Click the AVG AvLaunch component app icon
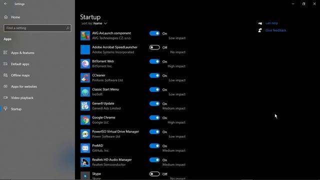 (85, 35)
